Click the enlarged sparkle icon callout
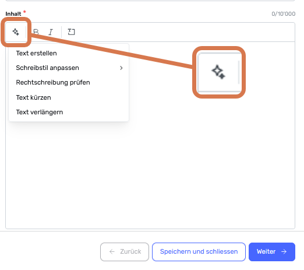 click(x=219, y=72)
